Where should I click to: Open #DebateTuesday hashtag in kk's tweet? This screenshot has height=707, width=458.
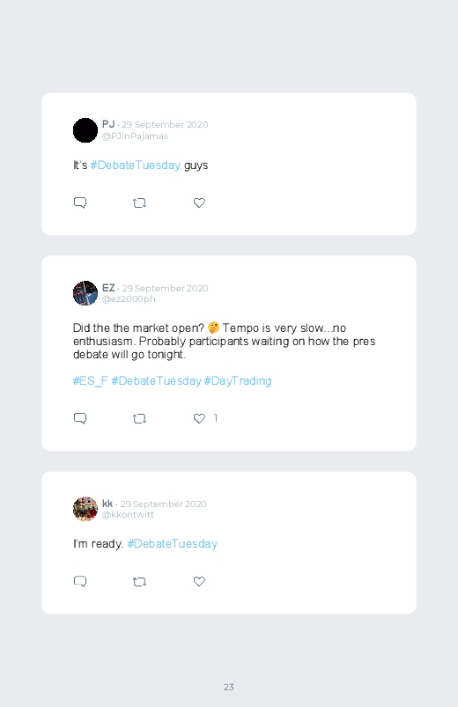(x=173, y=544)
